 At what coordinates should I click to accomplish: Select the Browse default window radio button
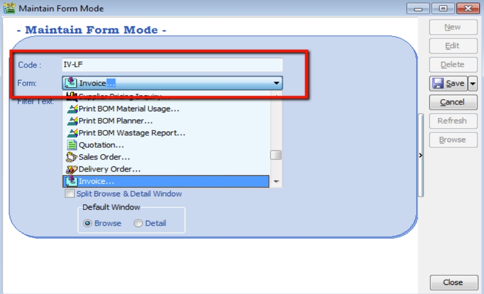coord(88,223)
